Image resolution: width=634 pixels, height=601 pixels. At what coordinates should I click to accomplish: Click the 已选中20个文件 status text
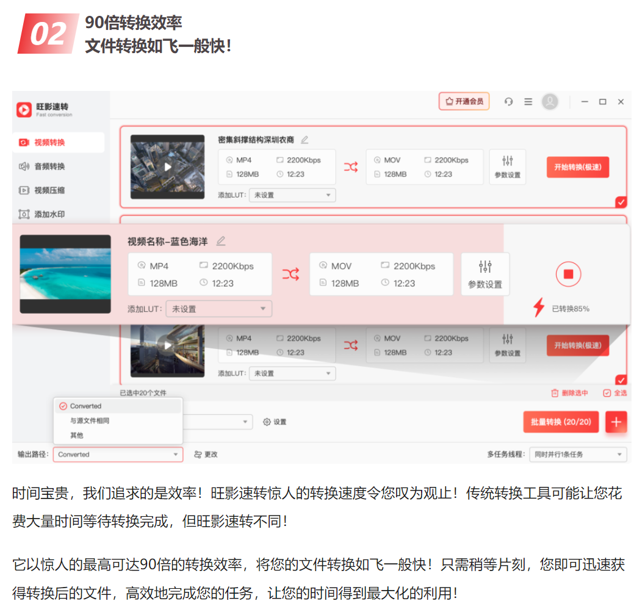(143, 393)
